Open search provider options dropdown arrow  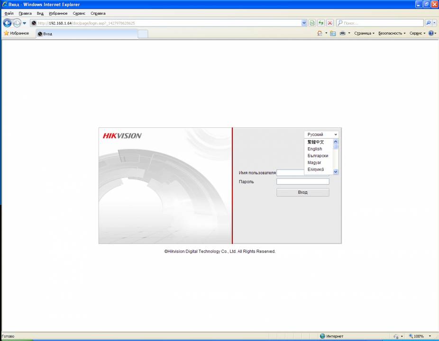[x=435, y=23]
